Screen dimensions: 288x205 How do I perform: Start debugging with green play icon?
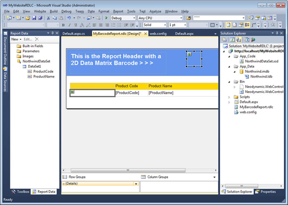[x=106, y=18]
